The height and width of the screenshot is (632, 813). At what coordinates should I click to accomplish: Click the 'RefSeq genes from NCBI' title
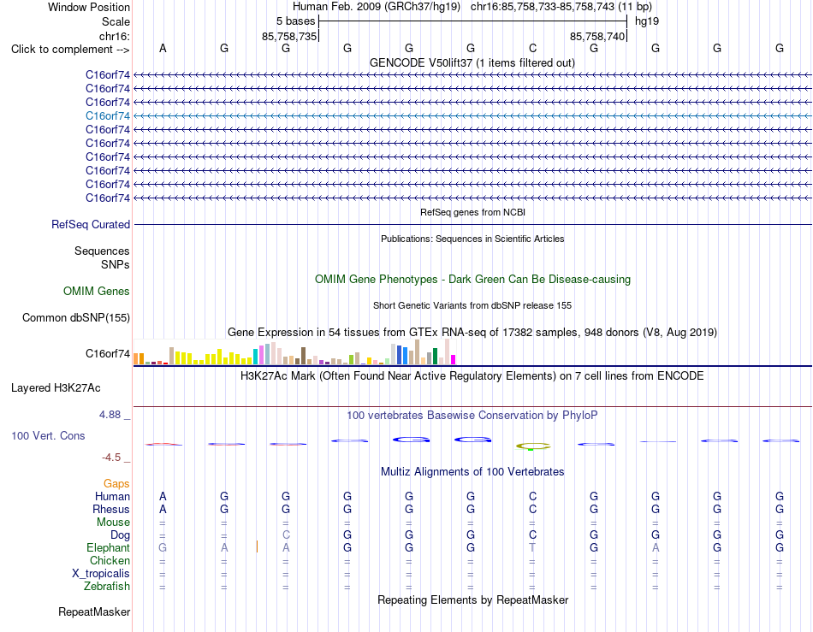coord(472,212)
